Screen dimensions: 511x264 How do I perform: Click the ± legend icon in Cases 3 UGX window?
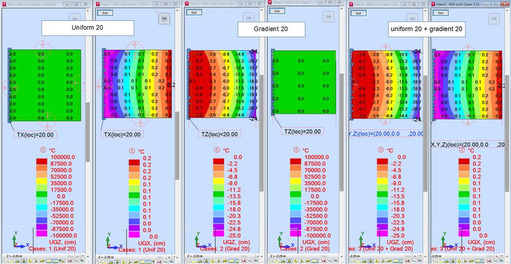[462, 150]
